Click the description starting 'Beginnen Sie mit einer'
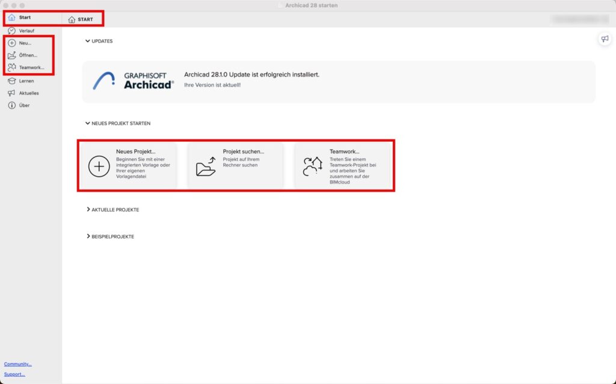 pos(143,168)
